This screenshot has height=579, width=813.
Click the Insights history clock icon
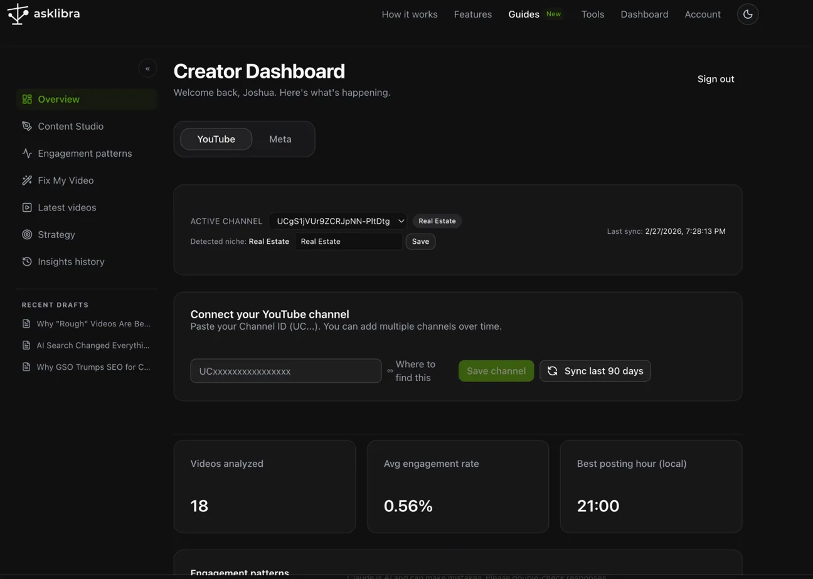(x=27, y=261)
